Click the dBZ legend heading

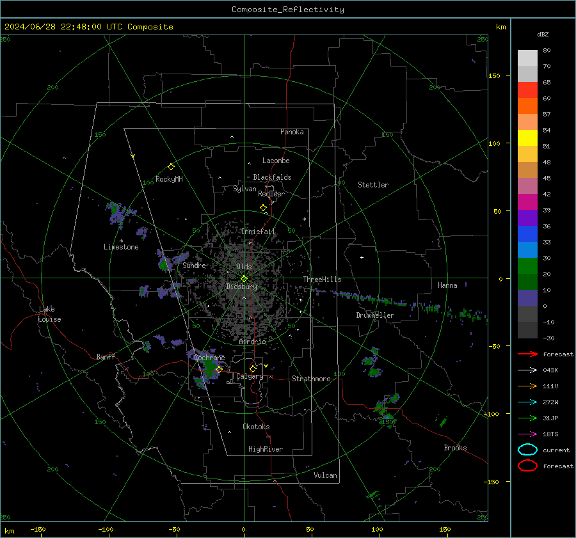click(543, 35)
